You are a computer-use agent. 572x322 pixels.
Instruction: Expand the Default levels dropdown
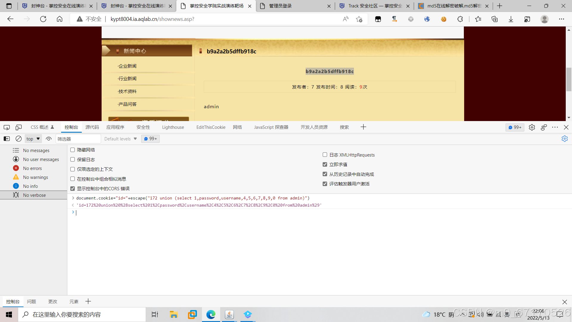[120, 139]
